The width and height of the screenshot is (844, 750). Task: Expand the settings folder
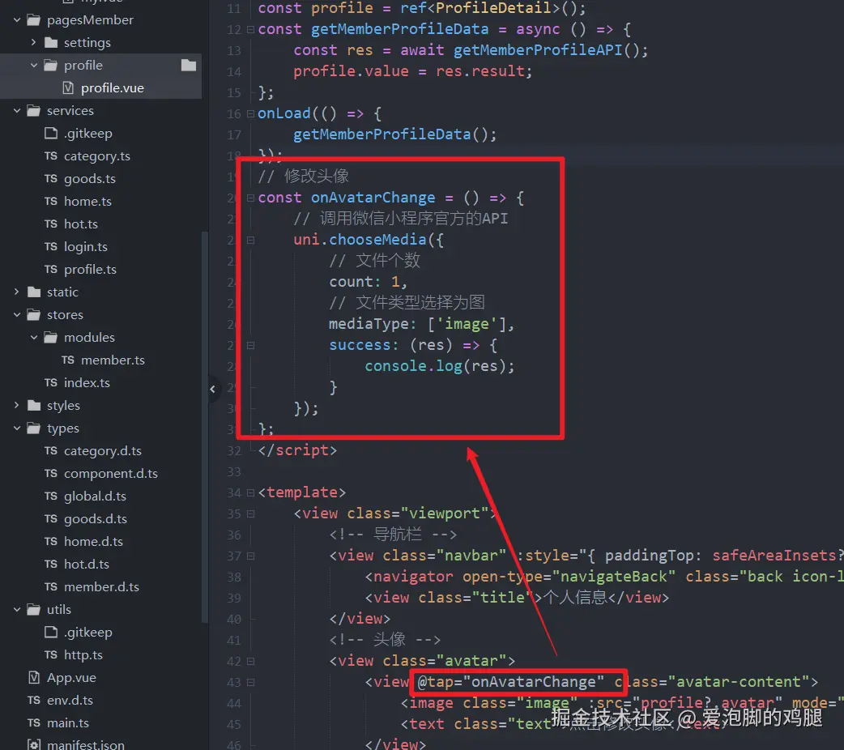coord(33,42)
